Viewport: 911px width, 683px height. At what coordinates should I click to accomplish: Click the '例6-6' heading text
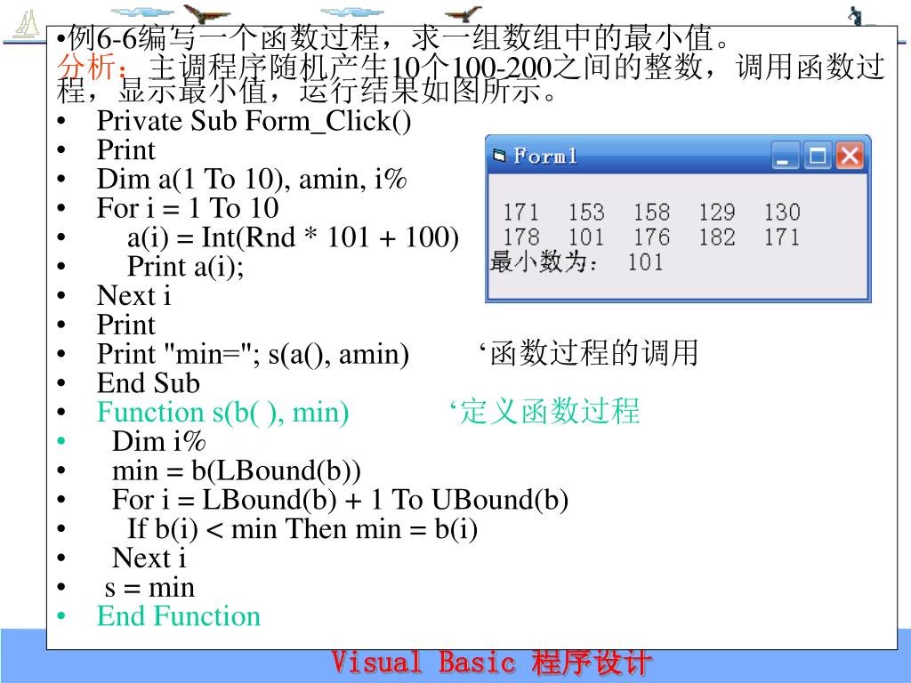101,38
